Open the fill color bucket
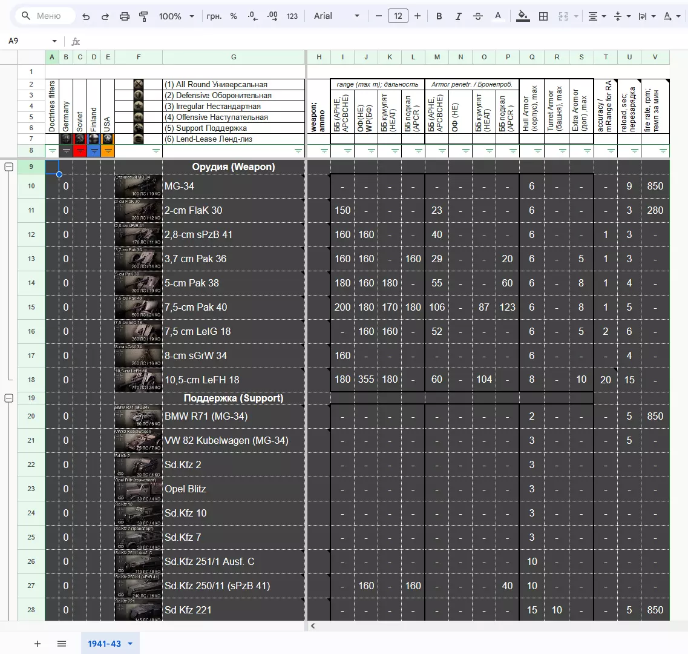 (522, 16)
